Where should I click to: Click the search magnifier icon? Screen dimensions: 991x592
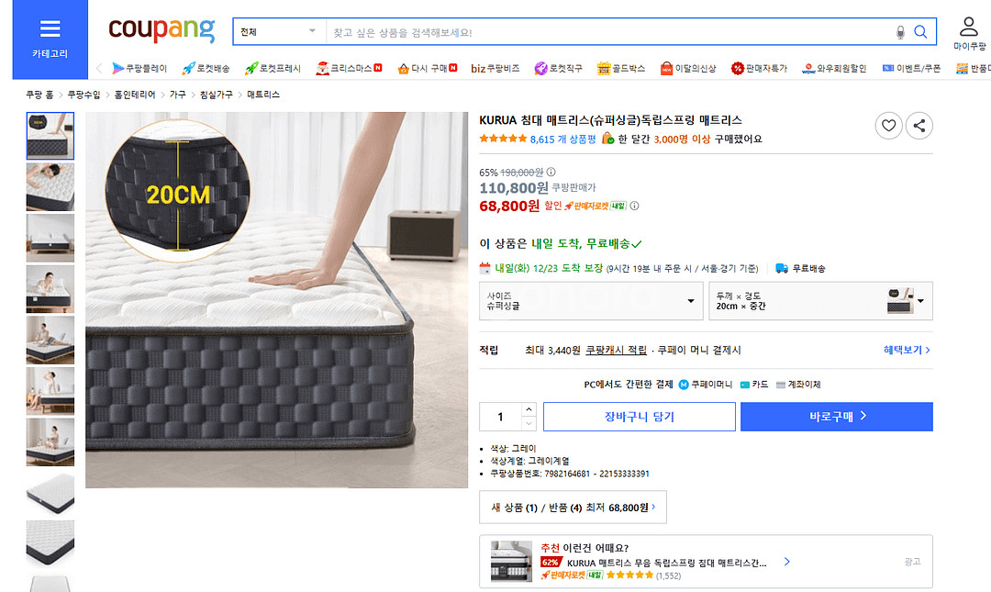tap(920, 32)
